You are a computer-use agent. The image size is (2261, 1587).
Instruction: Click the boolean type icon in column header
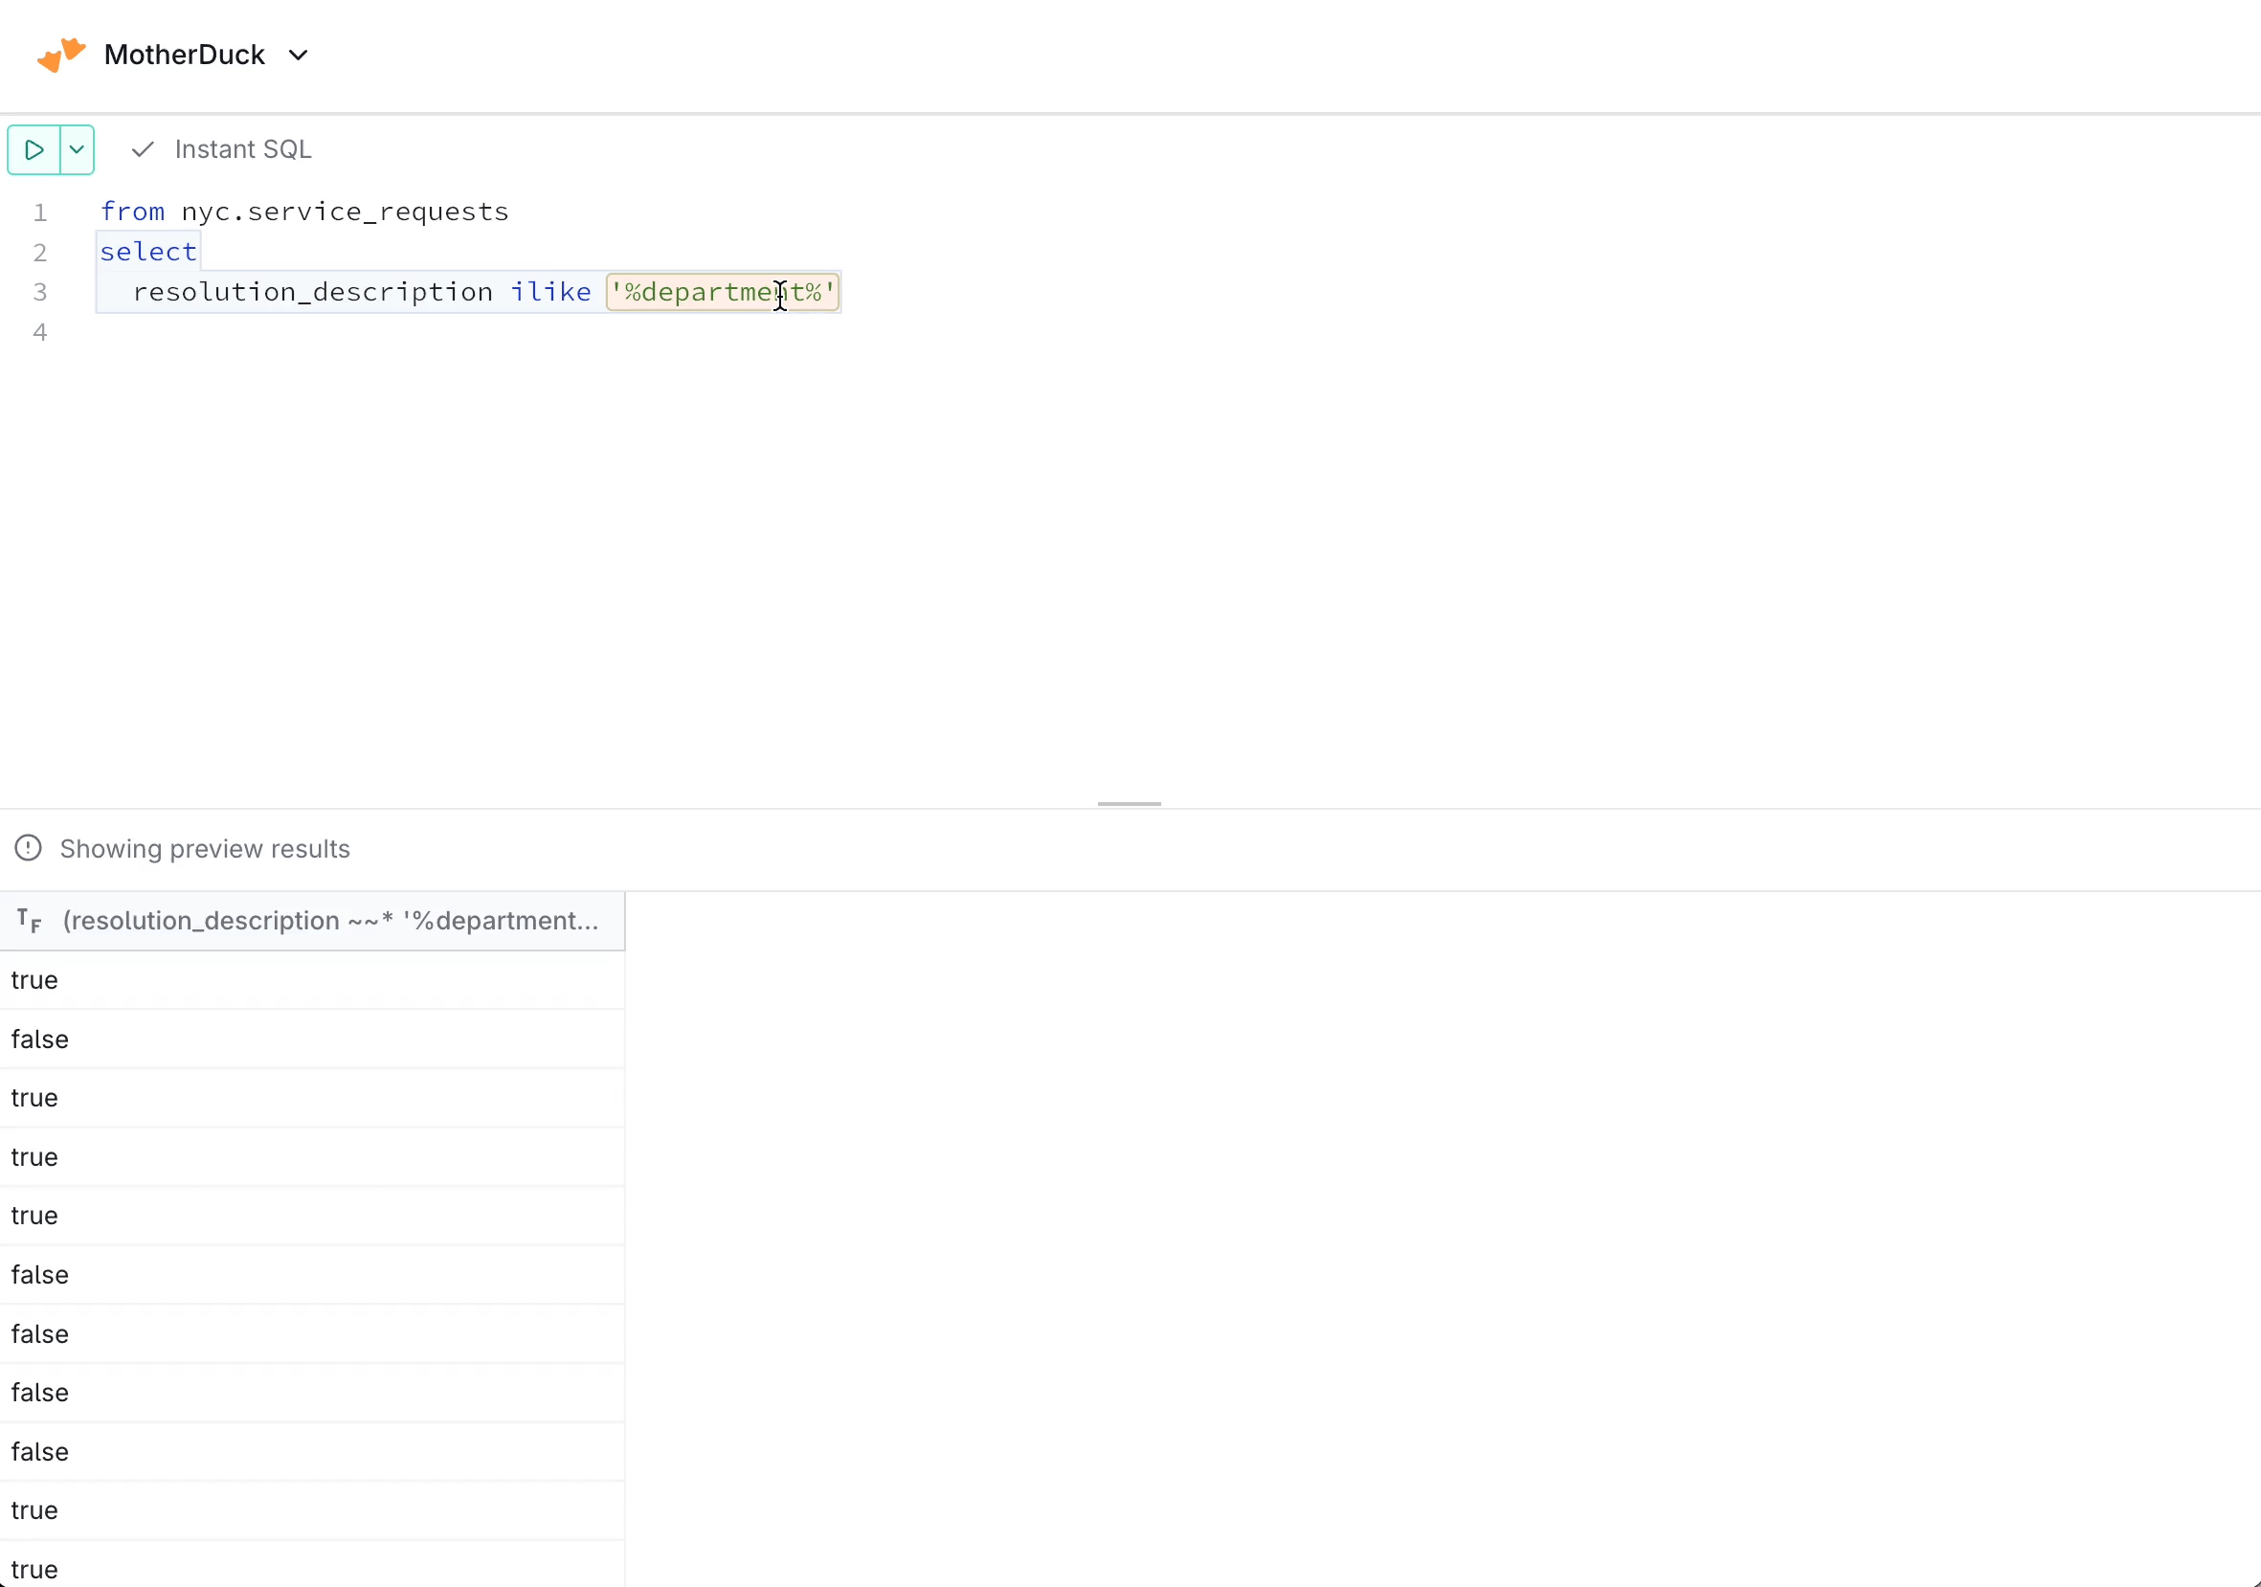click(x=29, y=922)
